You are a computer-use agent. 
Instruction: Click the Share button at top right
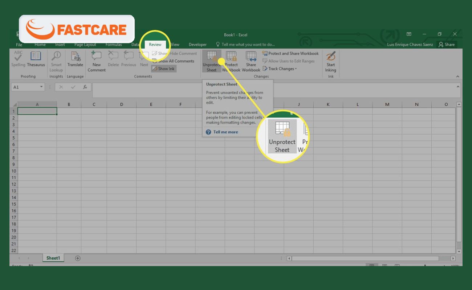[x=447, y=44]
